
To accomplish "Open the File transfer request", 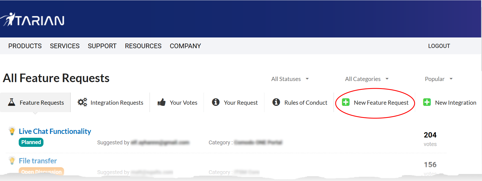I will [38, 161].
